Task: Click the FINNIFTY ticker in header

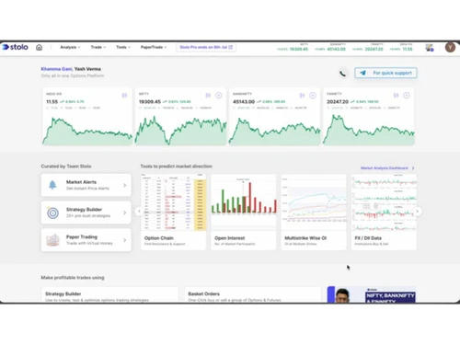Action: (367, 47)
